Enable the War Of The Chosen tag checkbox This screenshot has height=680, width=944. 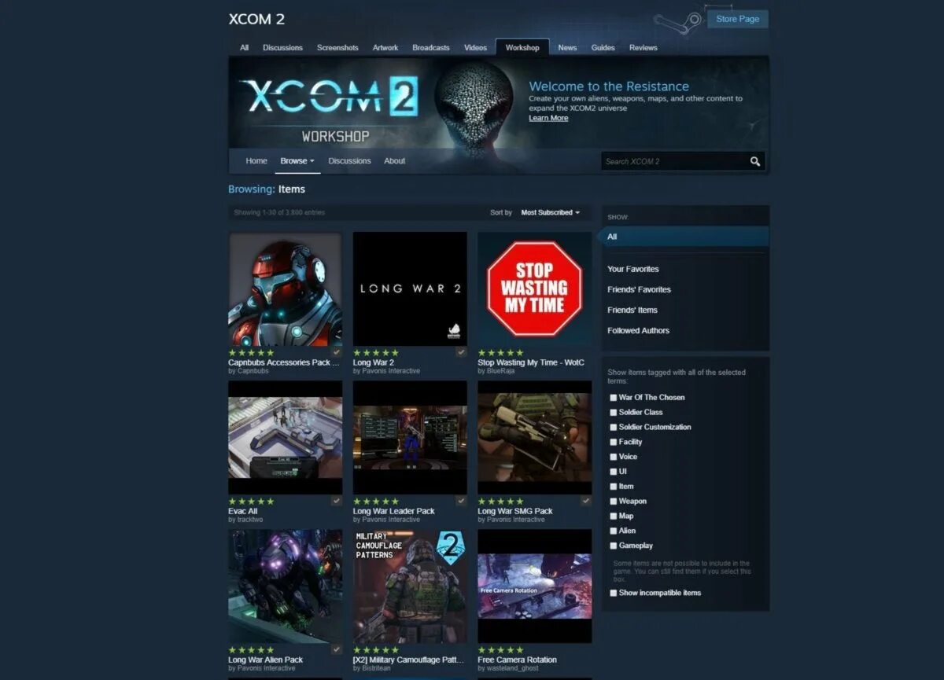tap(614, 398)
